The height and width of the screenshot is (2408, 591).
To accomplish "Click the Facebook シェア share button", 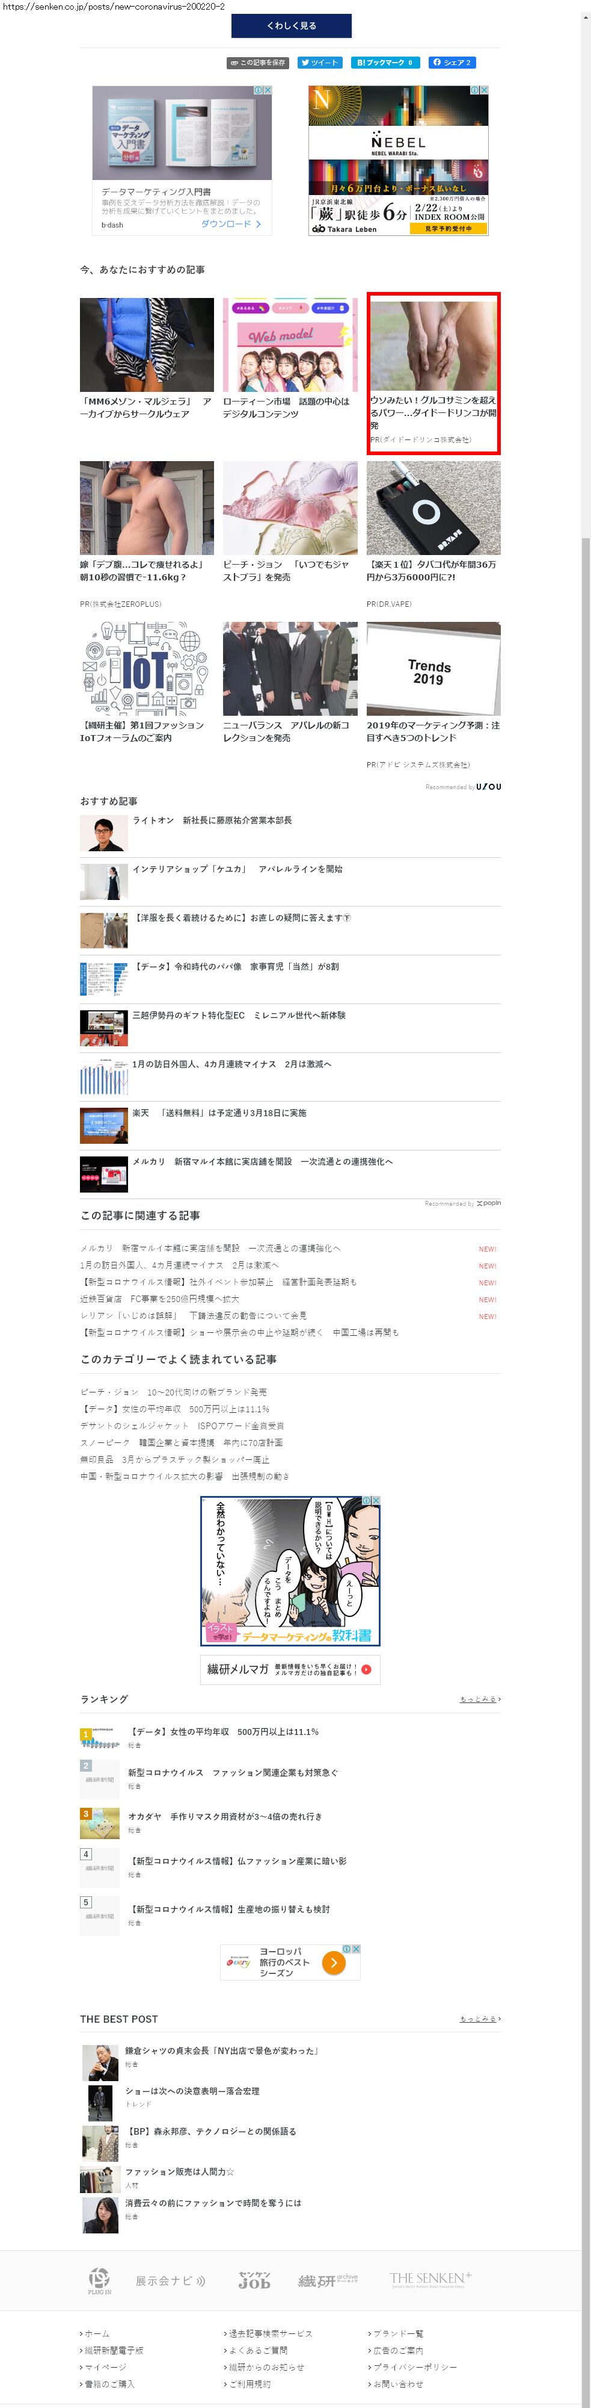I will click(x=452, y=63).
